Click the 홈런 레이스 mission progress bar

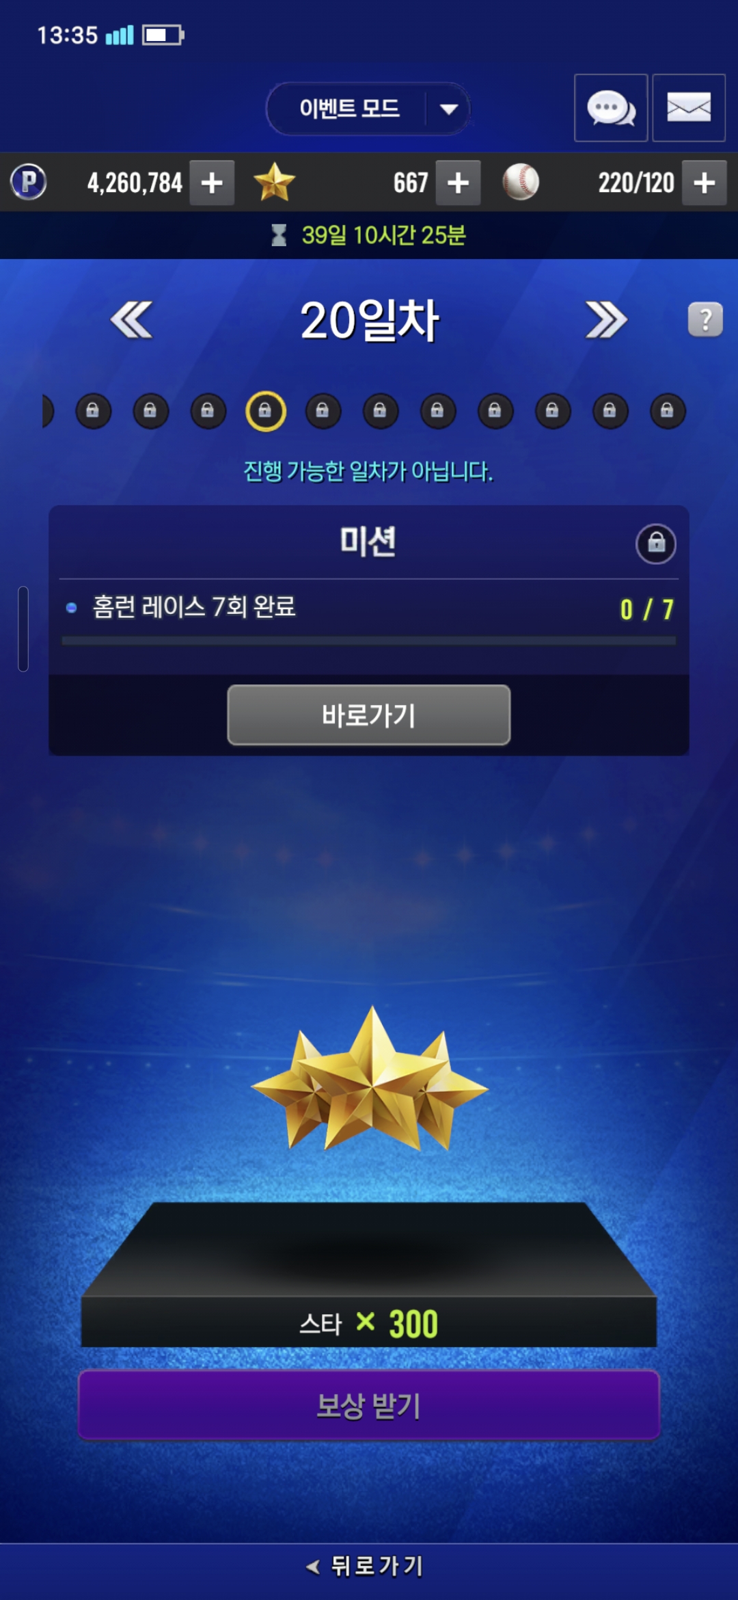(x=369, y=641)
